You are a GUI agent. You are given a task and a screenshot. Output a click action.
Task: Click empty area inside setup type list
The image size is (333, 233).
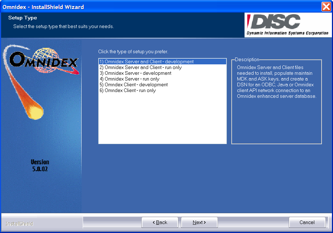coord(162,119)
